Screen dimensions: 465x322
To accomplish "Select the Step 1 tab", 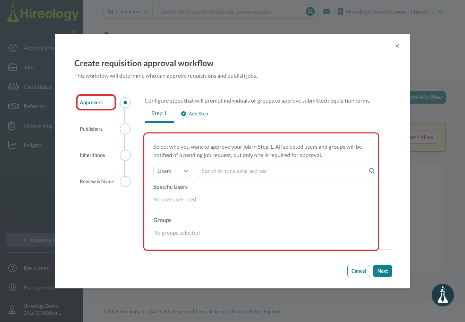I will 159,113.
